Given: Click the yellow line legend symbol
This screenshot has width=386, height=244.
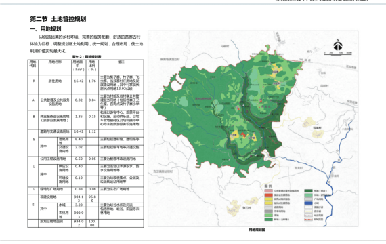Looking at the screenshot, I should (308, 211).
